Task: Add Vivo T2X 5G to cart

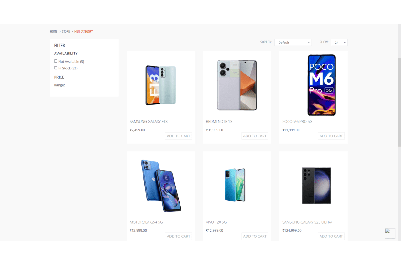Action: click(255, 236)
